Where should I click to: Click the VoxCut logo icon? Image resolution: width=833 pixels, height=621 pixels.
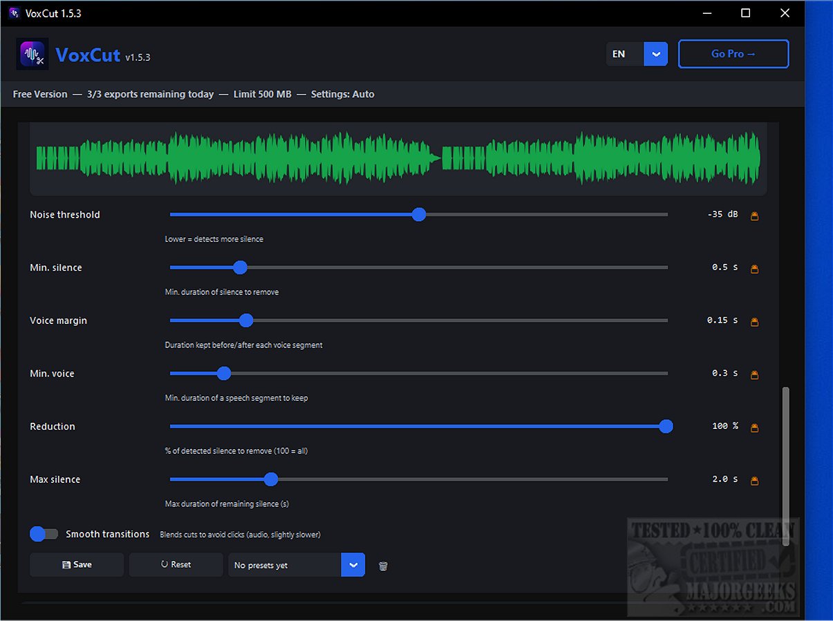point(32,55)
